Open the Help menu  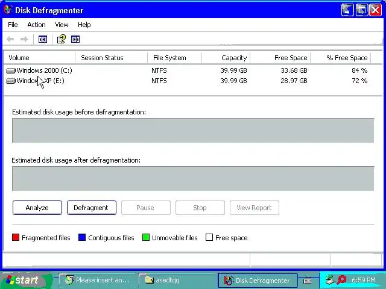pos(84,25)
